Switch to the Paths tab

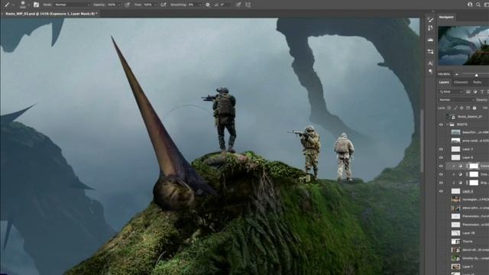[x=477, y=82]
